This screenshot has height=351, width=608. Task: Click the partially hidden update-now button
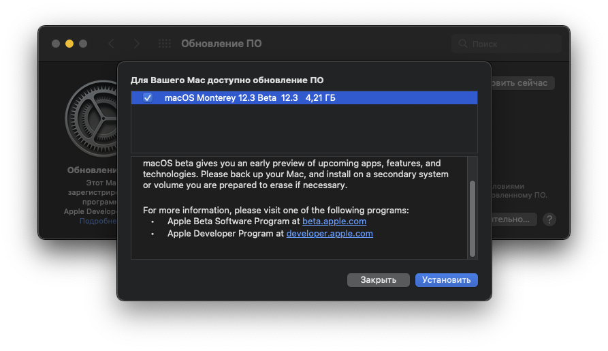[523, 83]
